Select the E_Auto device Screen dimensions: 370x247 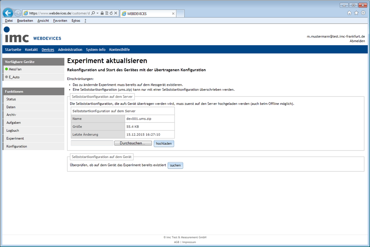click(x=14, y=77)
